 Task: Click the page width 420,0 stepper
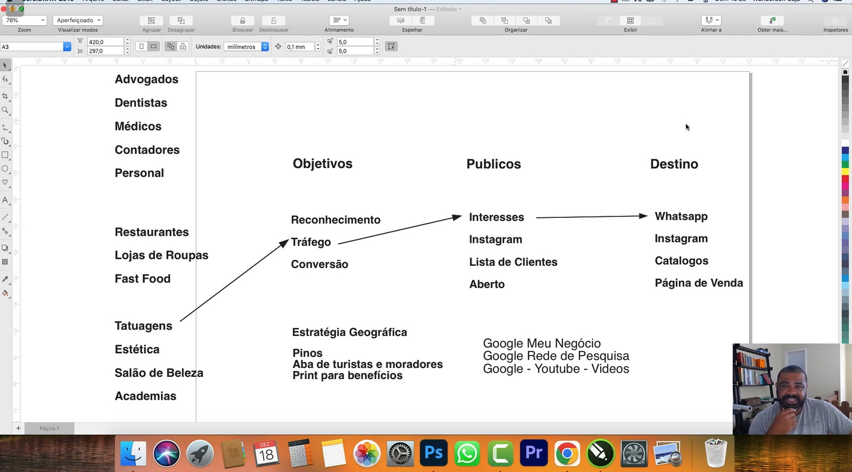tap(127, 41)
